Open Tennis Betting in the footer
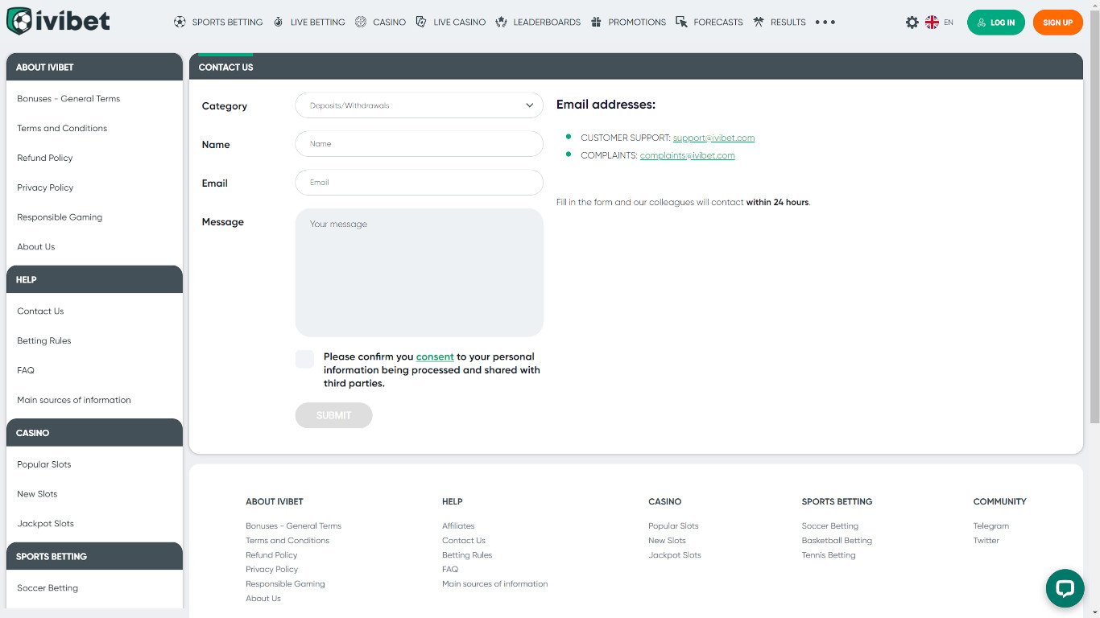This screenshot has width=1100, height=618. coord(829,555)
